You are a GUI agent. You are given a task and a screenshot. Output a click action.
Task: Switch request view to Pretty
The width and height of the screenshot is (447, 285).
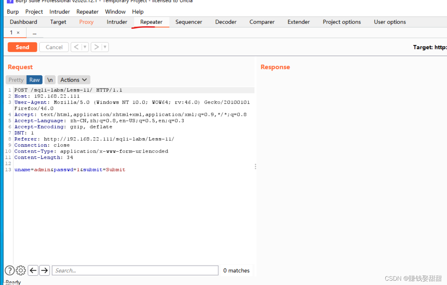tap(16, 80)
